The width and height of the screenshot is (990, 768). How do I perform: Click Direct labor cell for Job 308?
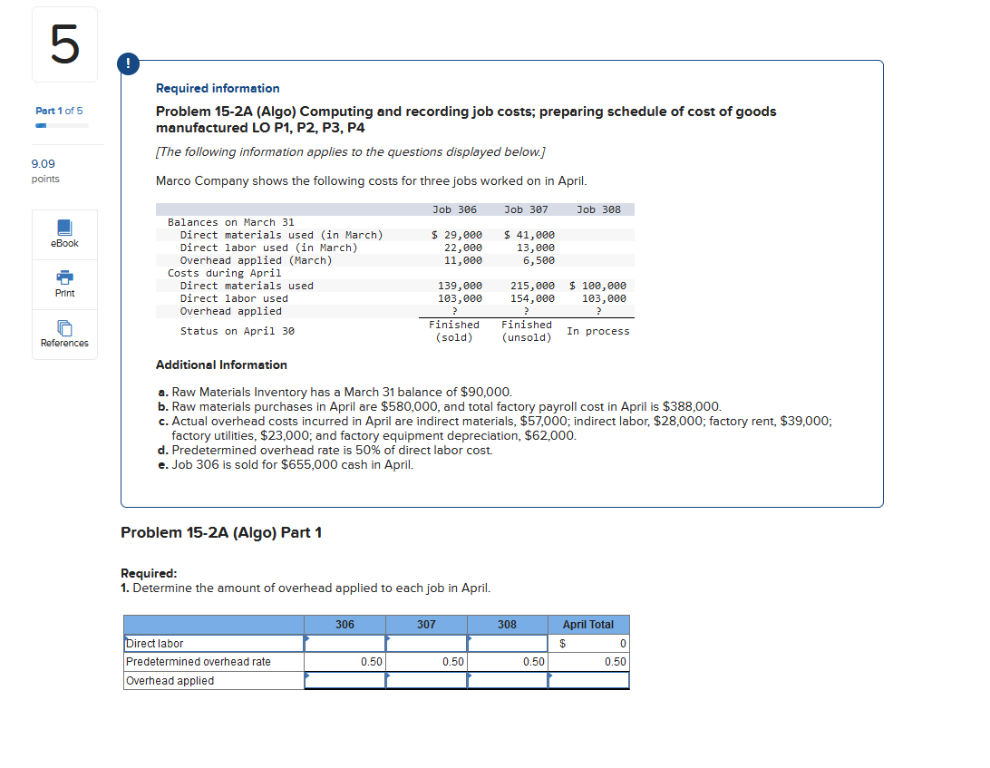pos(508,643)
